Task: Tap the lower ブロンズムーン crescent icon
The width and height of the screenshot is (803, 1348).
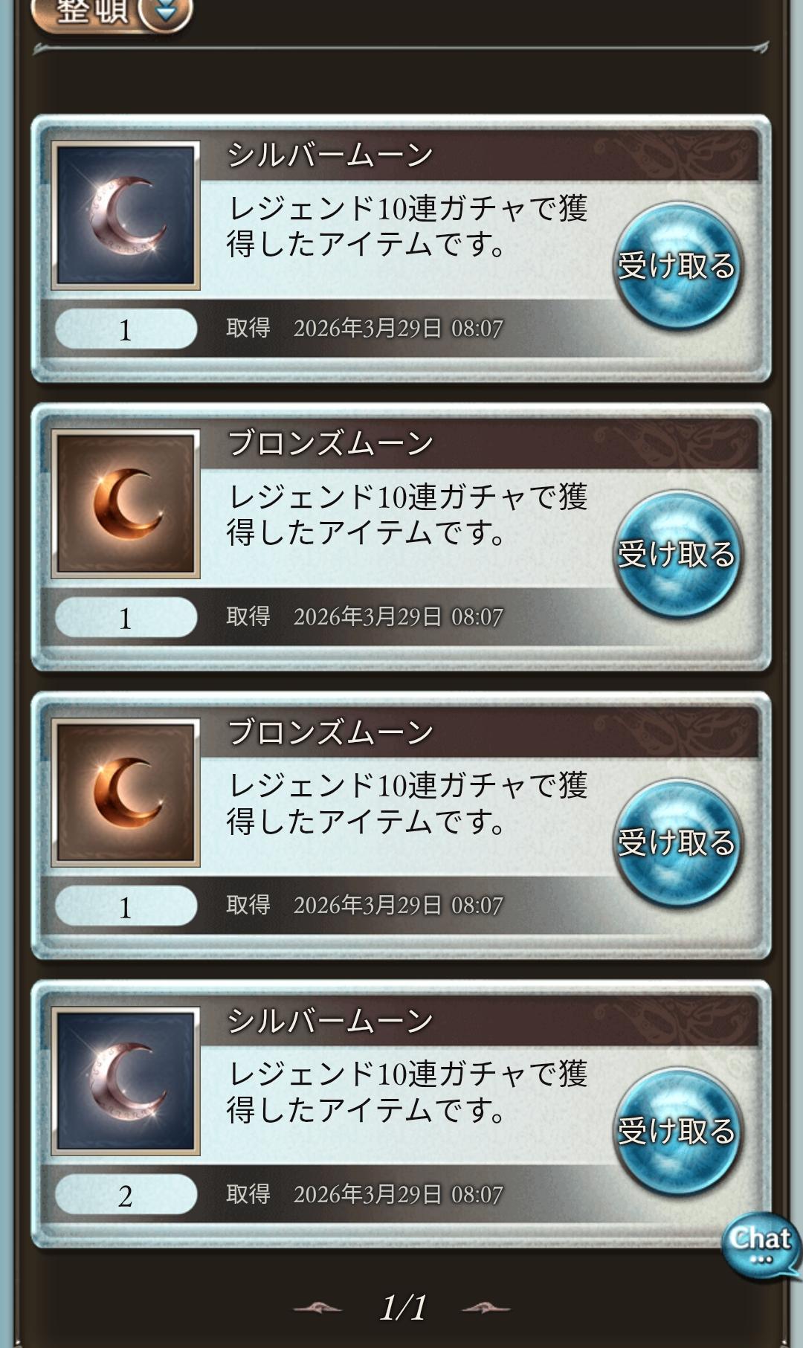Action: click(x=126, y=793)
